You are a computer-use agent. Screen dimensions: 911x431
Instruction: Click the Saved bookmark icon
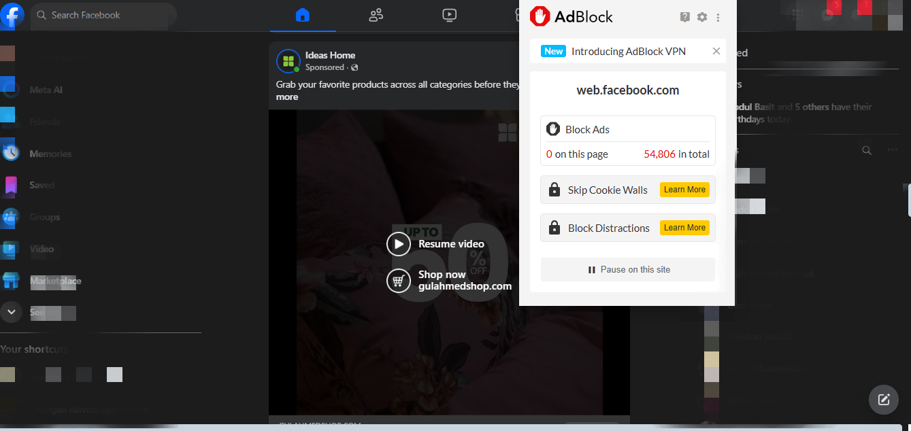tap(10, 185)
